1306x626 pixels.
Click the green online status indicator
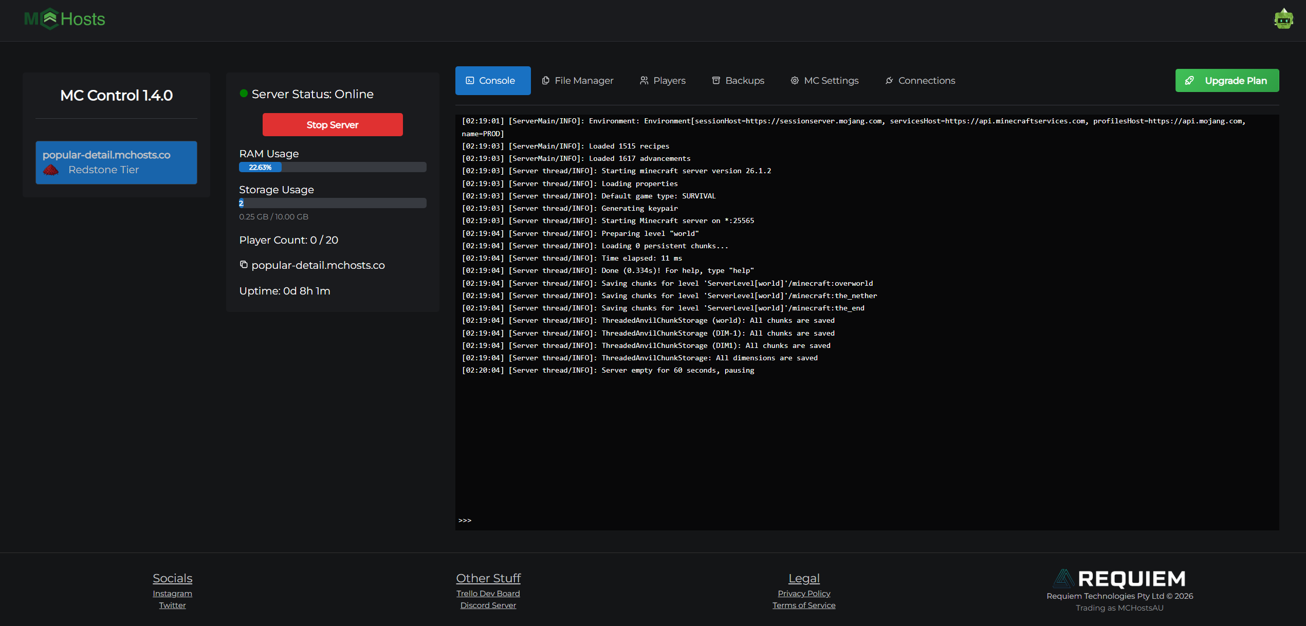(244, 94)
